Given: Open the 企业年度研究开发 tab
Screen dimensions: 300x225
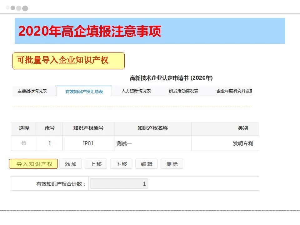Looking at the screenshot, I should 234,91.
